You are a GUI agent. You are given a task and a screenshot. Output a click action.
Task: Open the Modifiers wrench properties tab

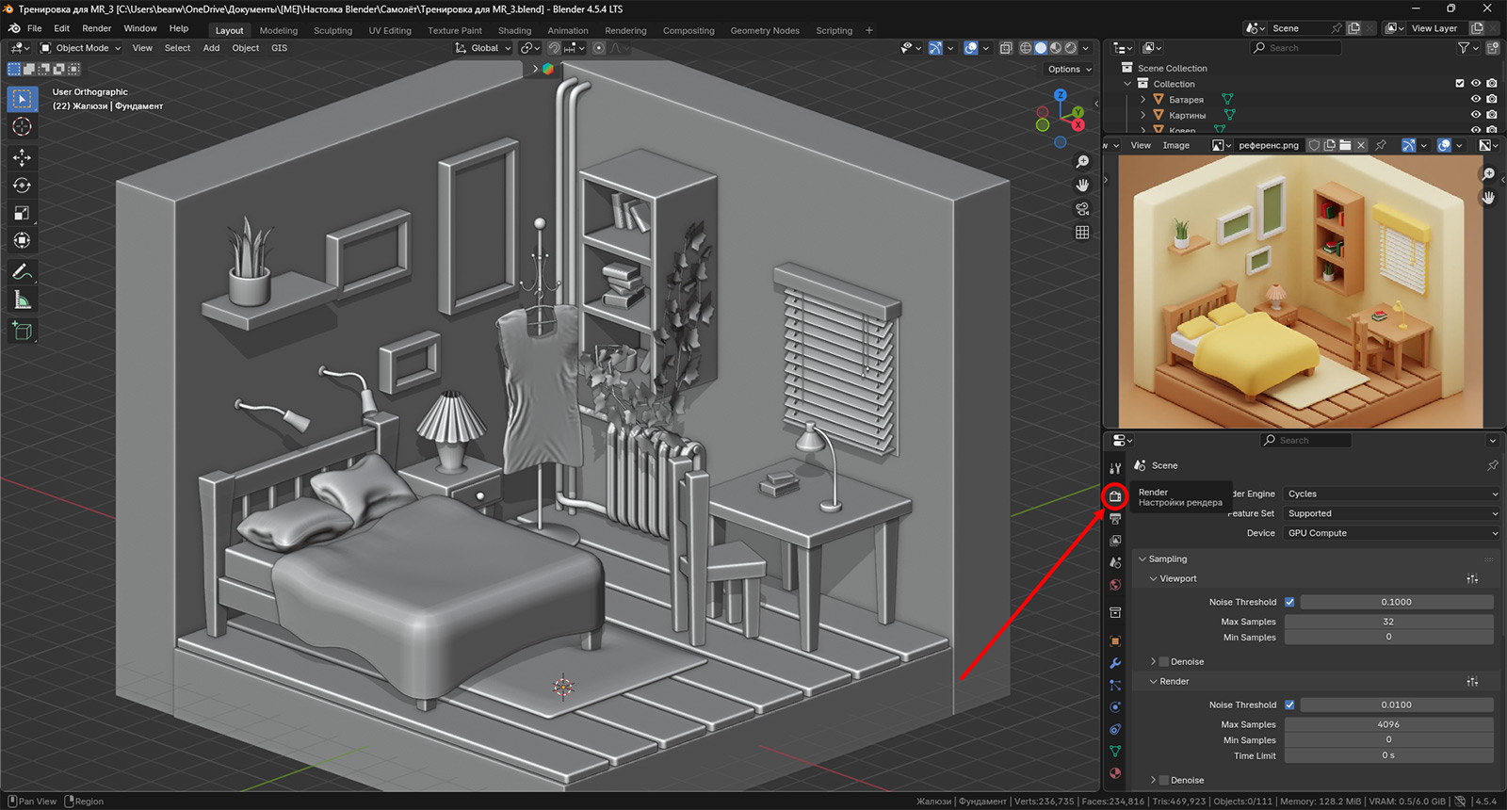click(1115, 663)
